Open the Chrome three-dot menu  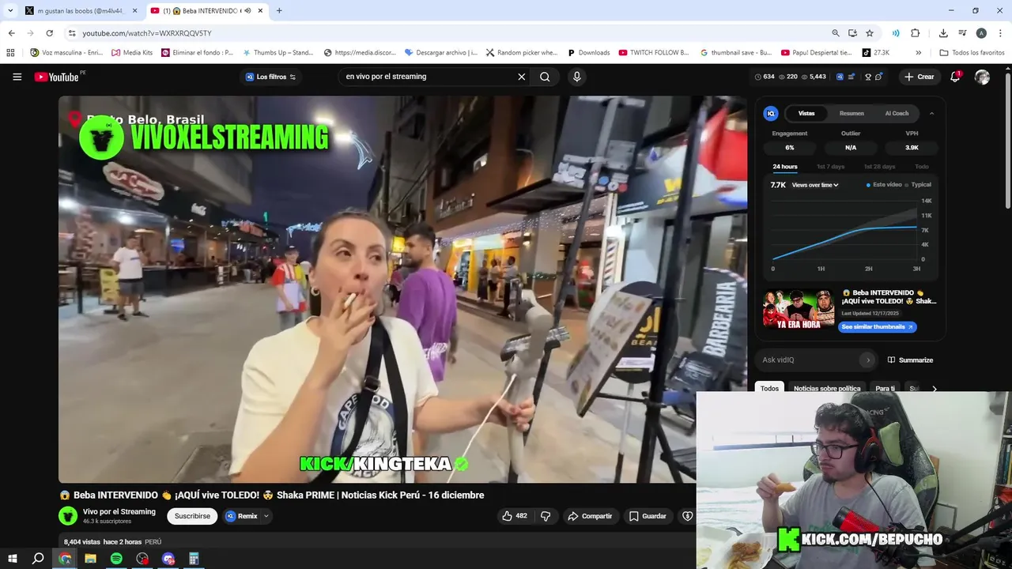[x=1000, y=33]
